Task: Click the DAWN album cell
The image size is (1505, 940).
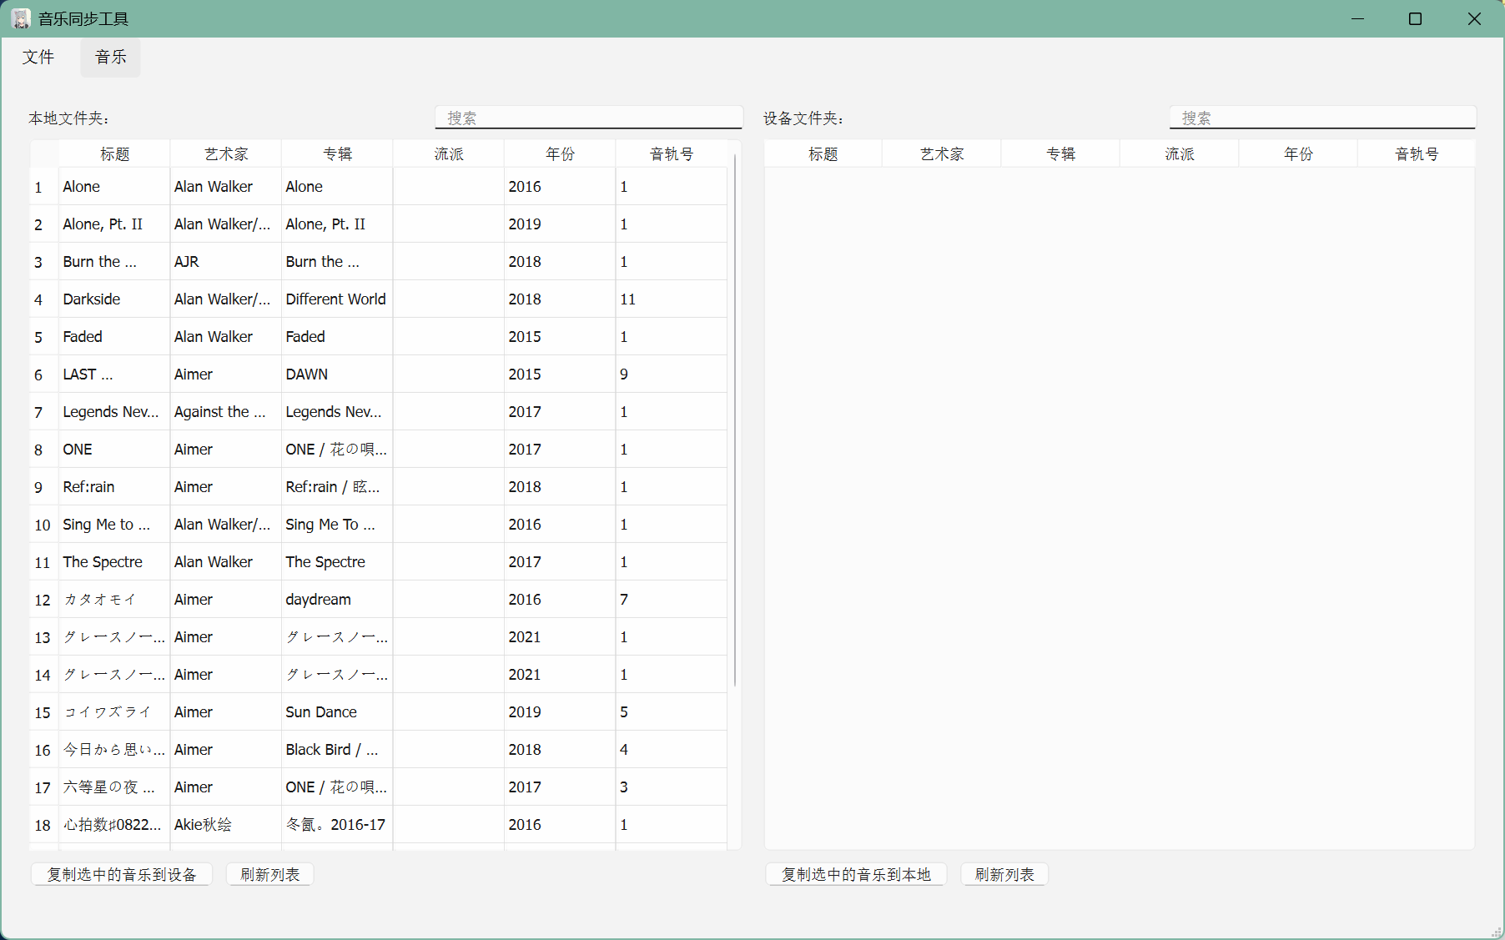Action: pos(337,374)
